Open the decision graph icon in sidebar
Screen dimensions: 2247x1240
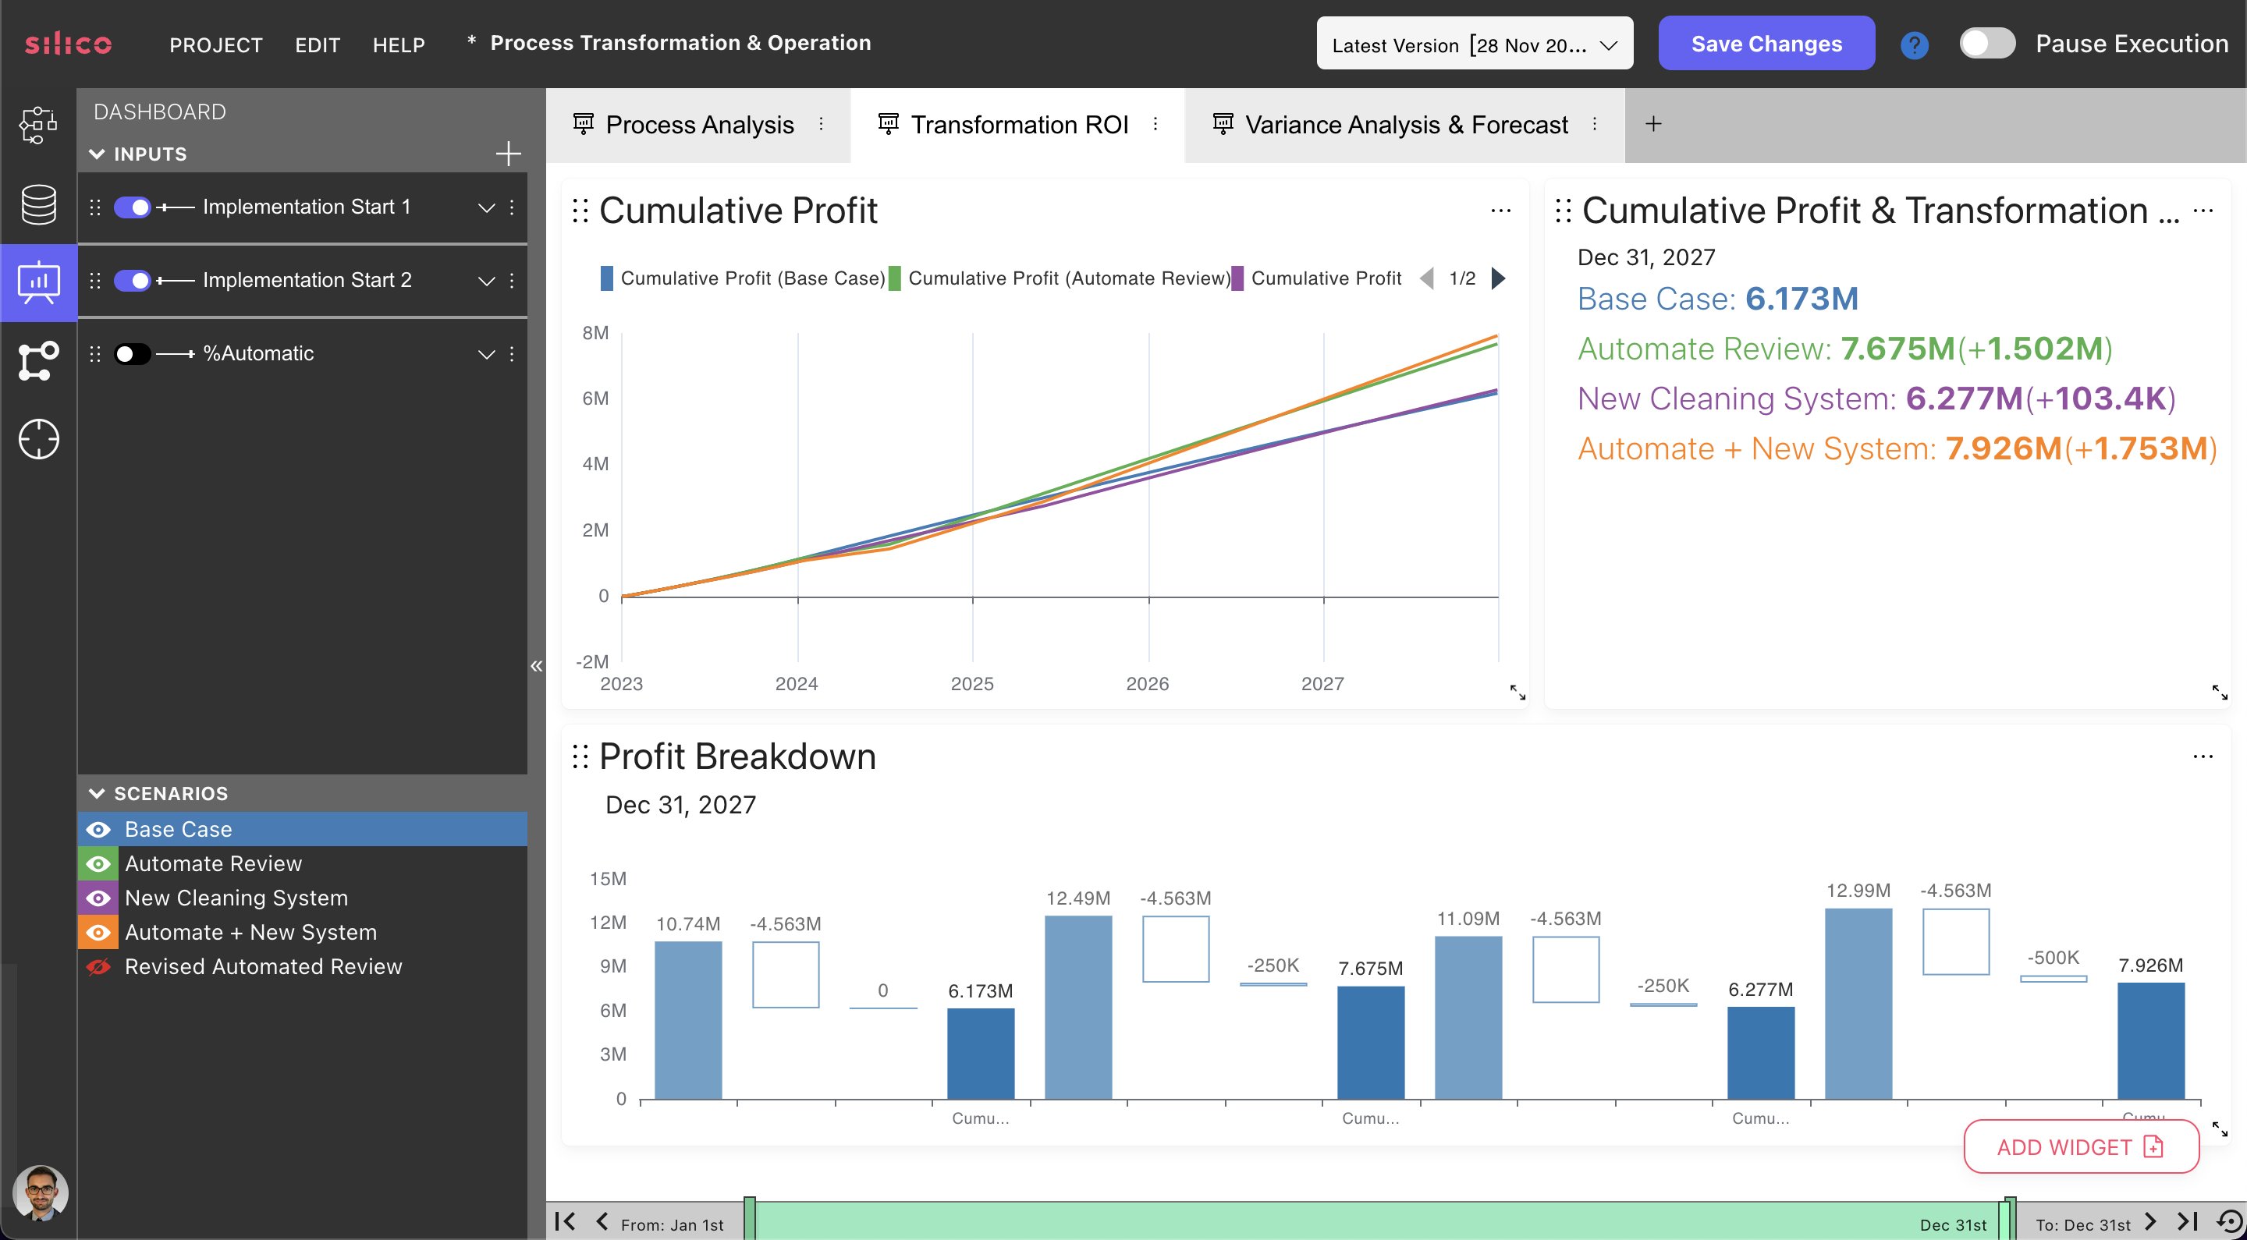[x=38, y=360]
